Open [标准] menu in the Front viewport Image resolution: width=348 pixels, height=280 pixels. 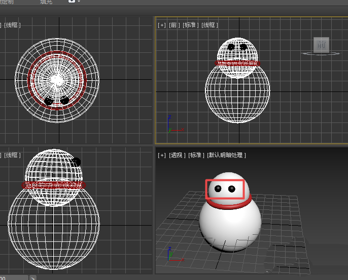(x=191, y=25)
